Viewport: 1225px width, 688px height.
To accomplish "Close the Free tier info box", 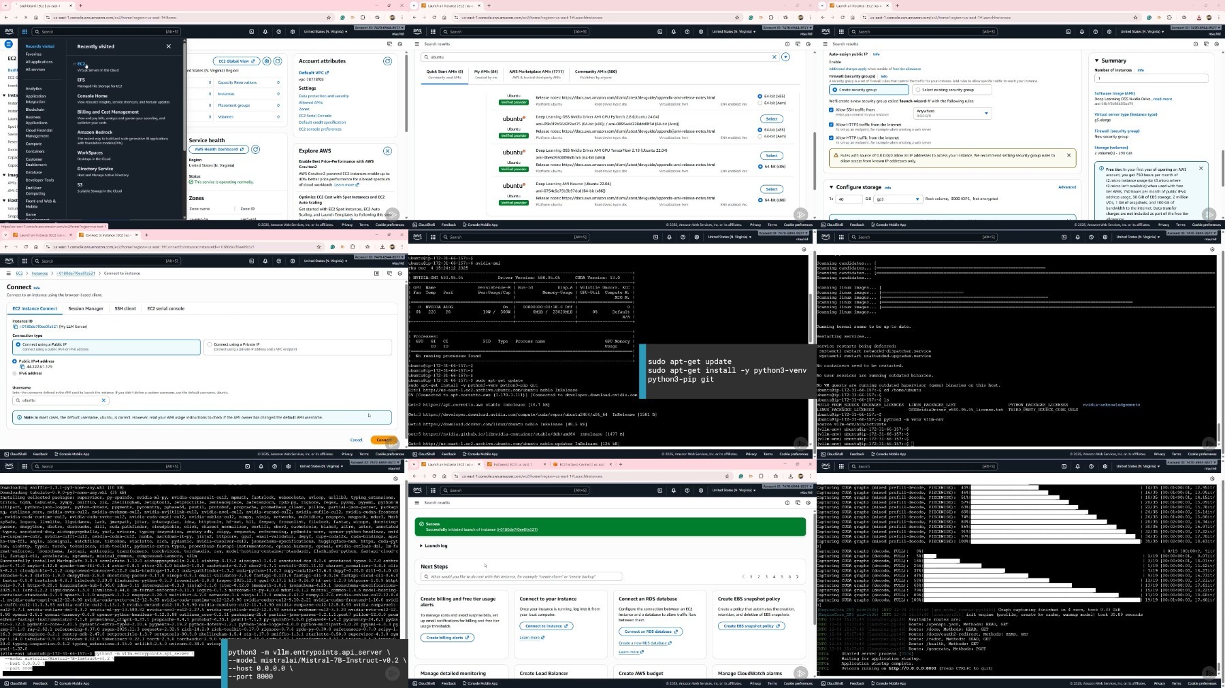I will pyautogui.click(x=1200, y=168).
